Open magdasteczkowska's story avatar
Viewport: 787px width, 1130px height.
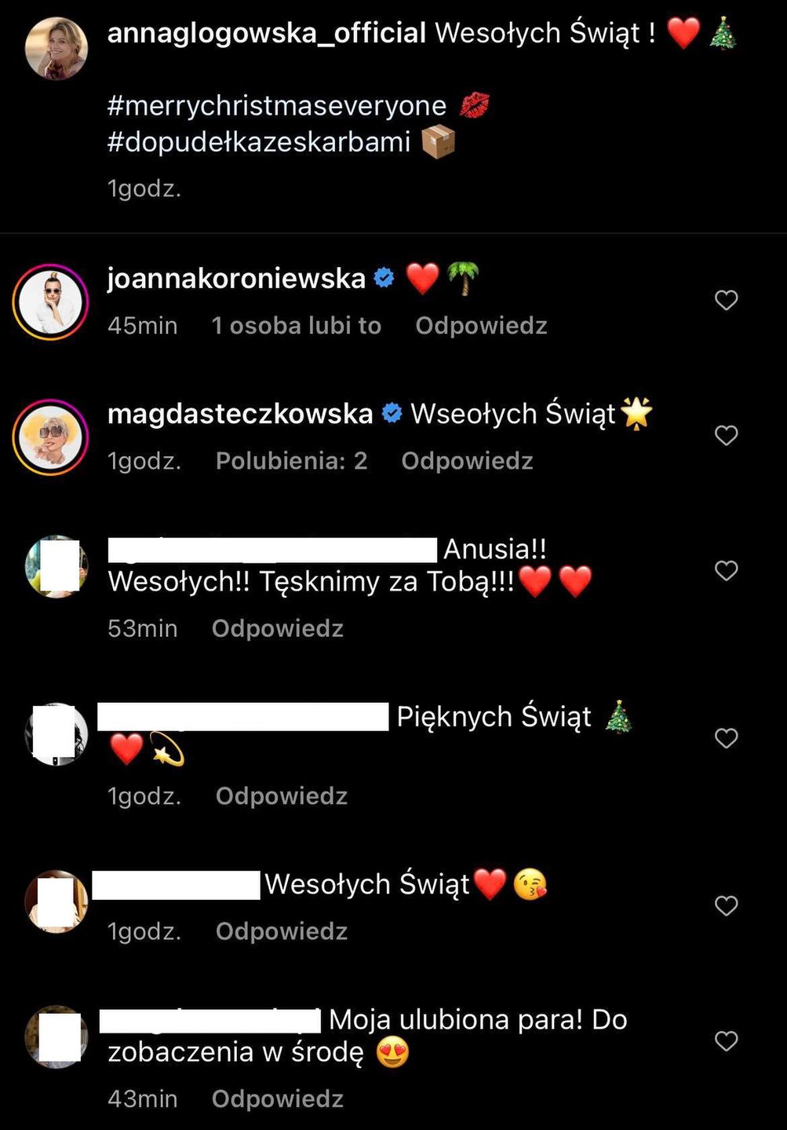point(50,437)
